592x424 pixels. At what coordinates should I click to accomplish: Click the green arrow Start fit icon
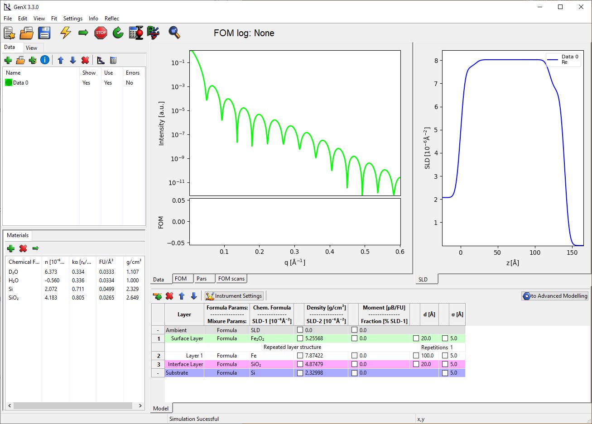(x=83, y=33)
